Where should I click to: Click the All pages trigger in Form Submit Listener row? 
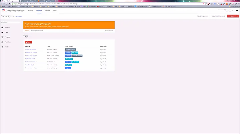point(68,56)
